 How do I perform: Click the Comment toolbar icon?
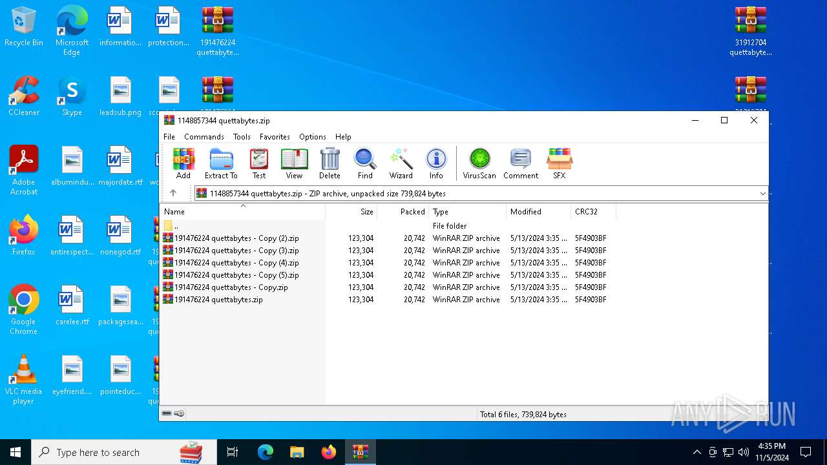coord(521,163)
